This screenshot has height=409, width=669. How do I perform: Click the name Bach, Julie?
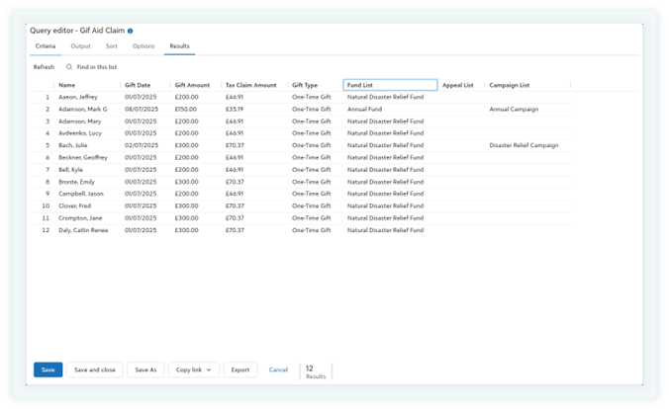tap(73, 145)
